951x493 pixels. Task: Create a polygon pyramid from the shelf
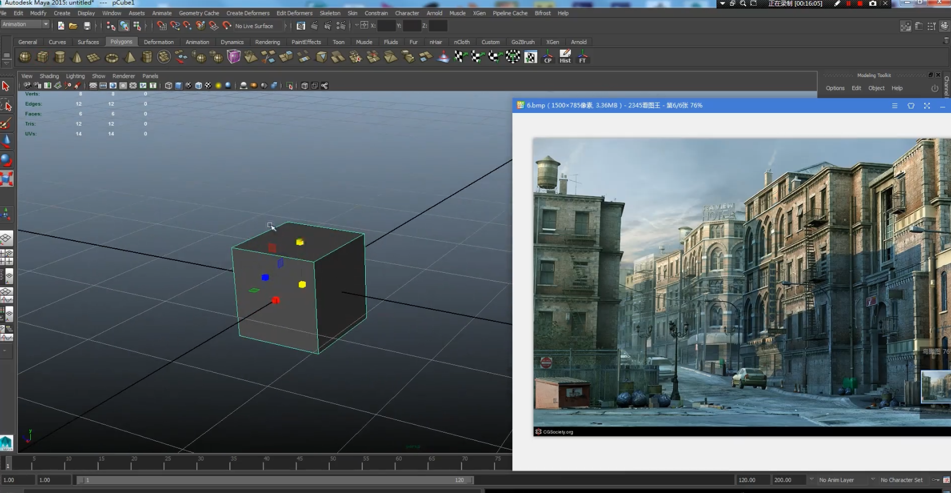pos(130,57)
